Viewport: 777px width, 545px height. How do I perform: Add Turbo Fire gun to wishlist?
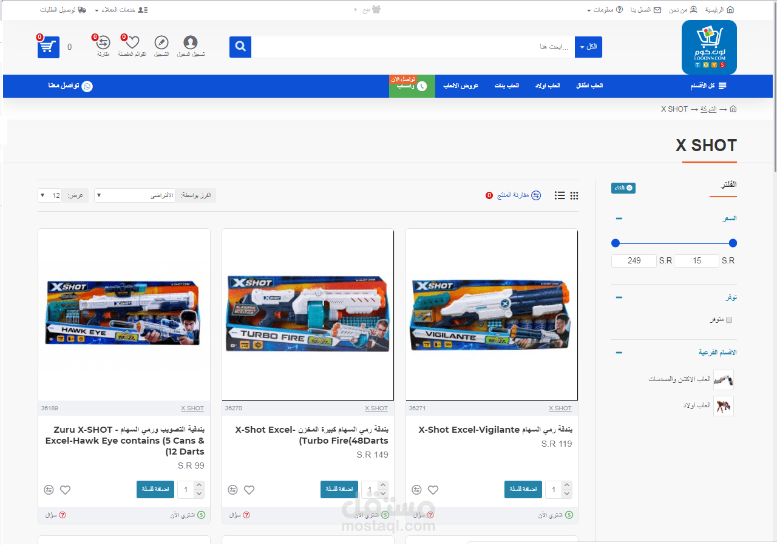coord(249,490)
